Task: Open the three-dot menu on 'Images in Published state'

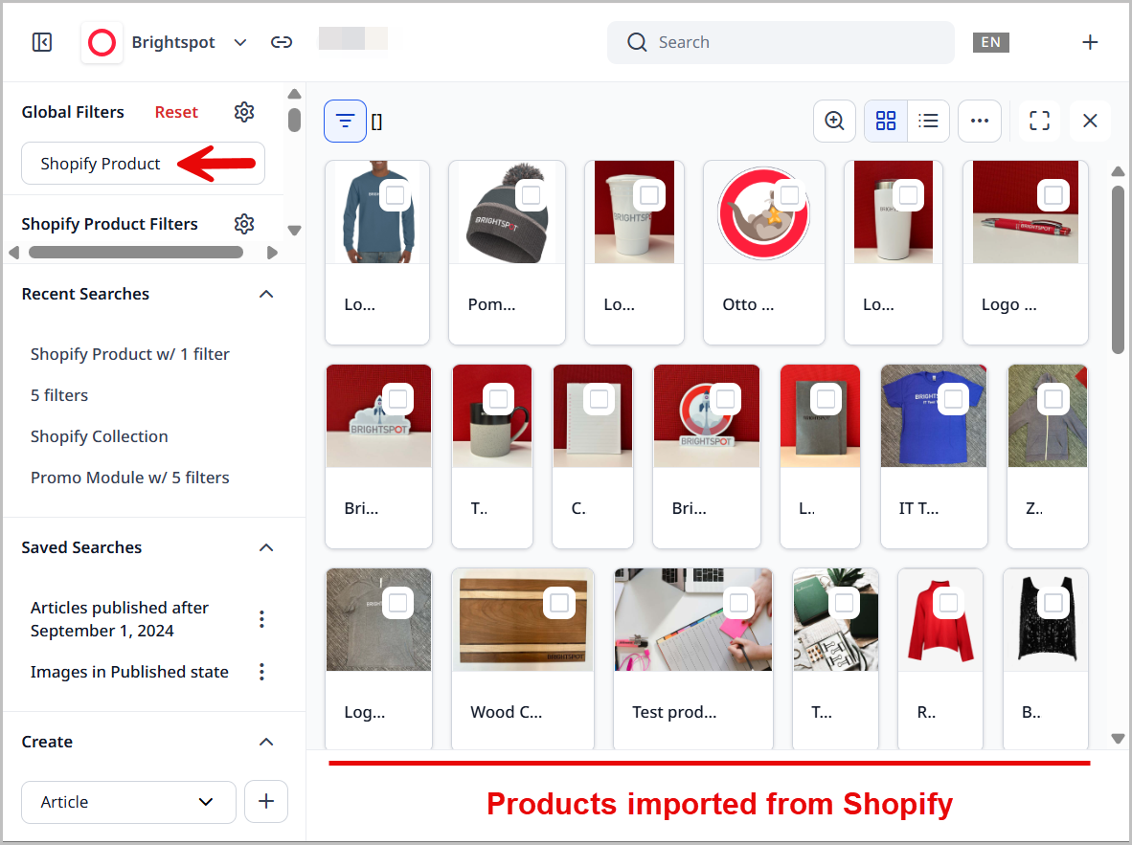Action: click(261, 672)
